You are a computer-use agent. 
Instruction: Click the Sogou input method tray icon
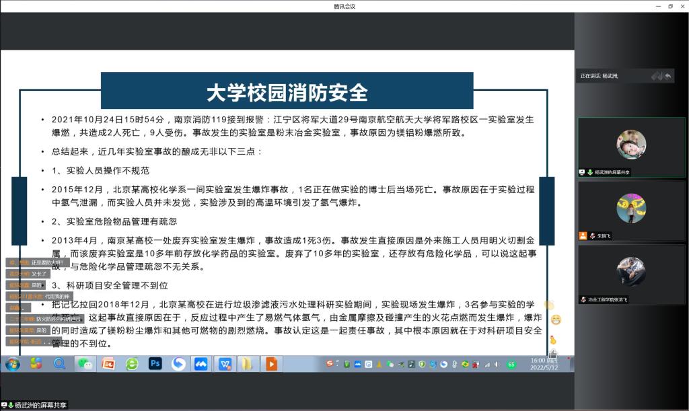[330, 364]
